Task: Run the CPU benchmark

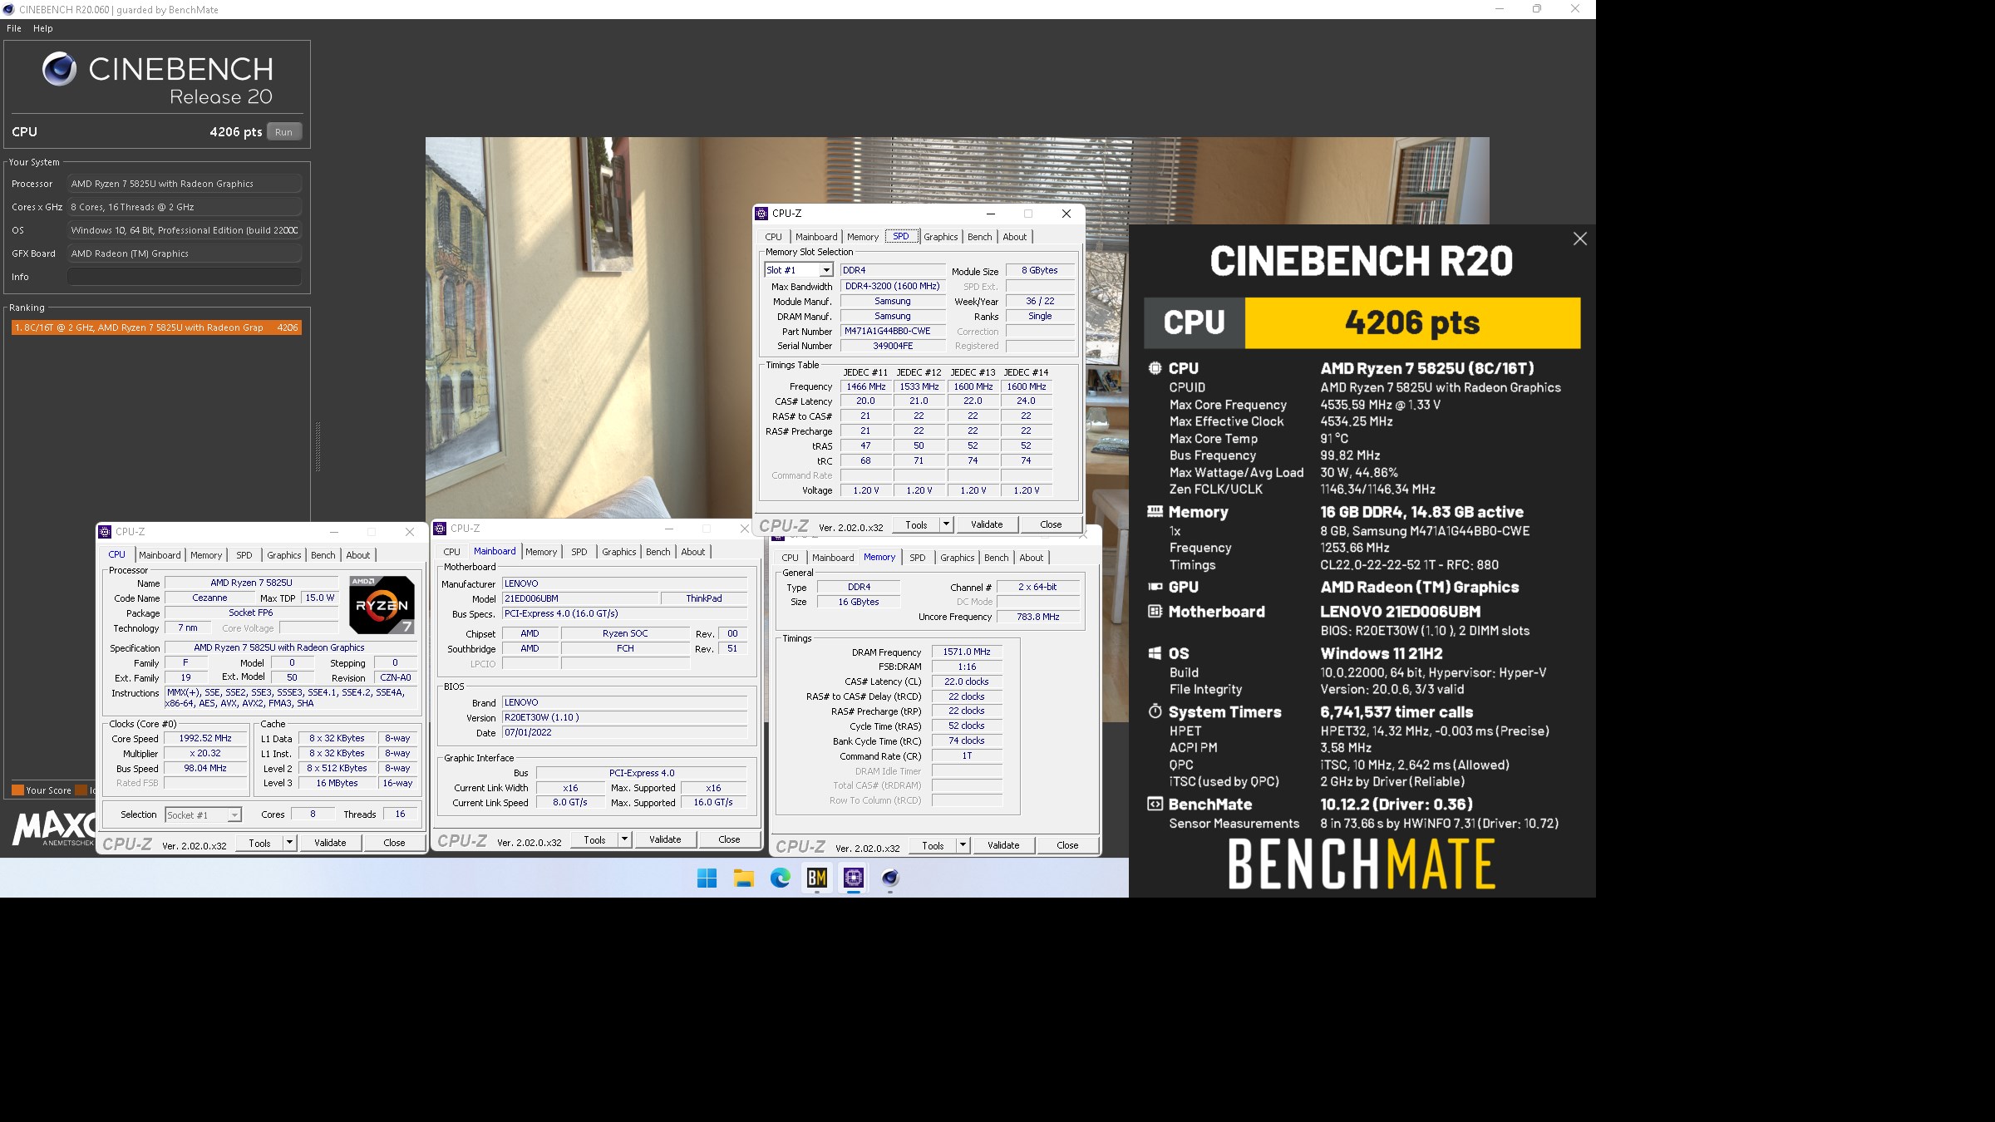Action: (x=284, y=132)
